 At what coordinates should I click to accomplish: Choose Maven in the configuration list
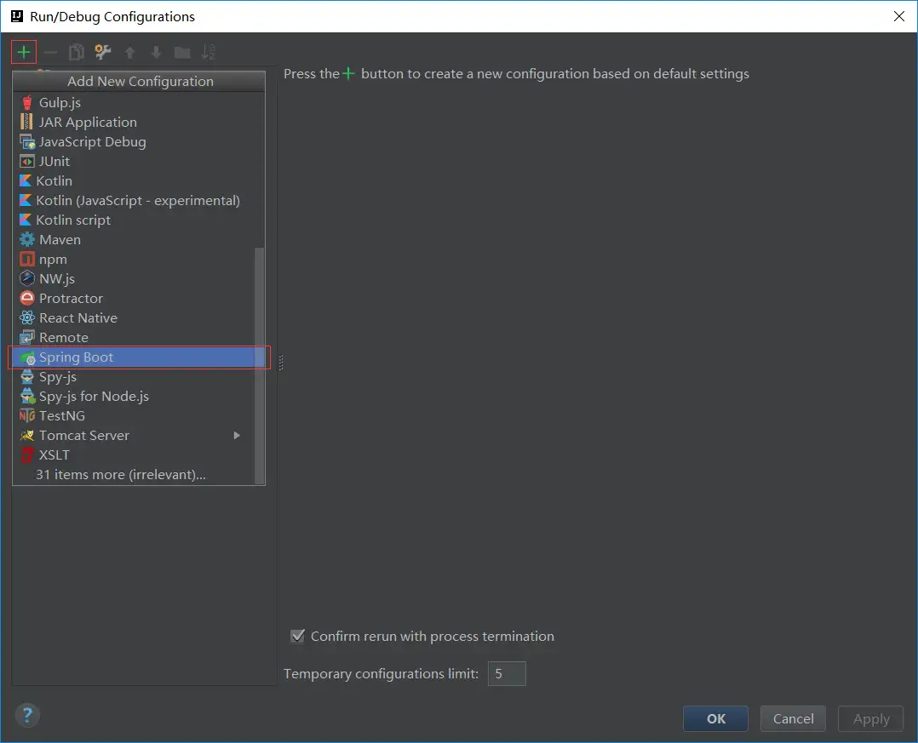tap(60, 240)
